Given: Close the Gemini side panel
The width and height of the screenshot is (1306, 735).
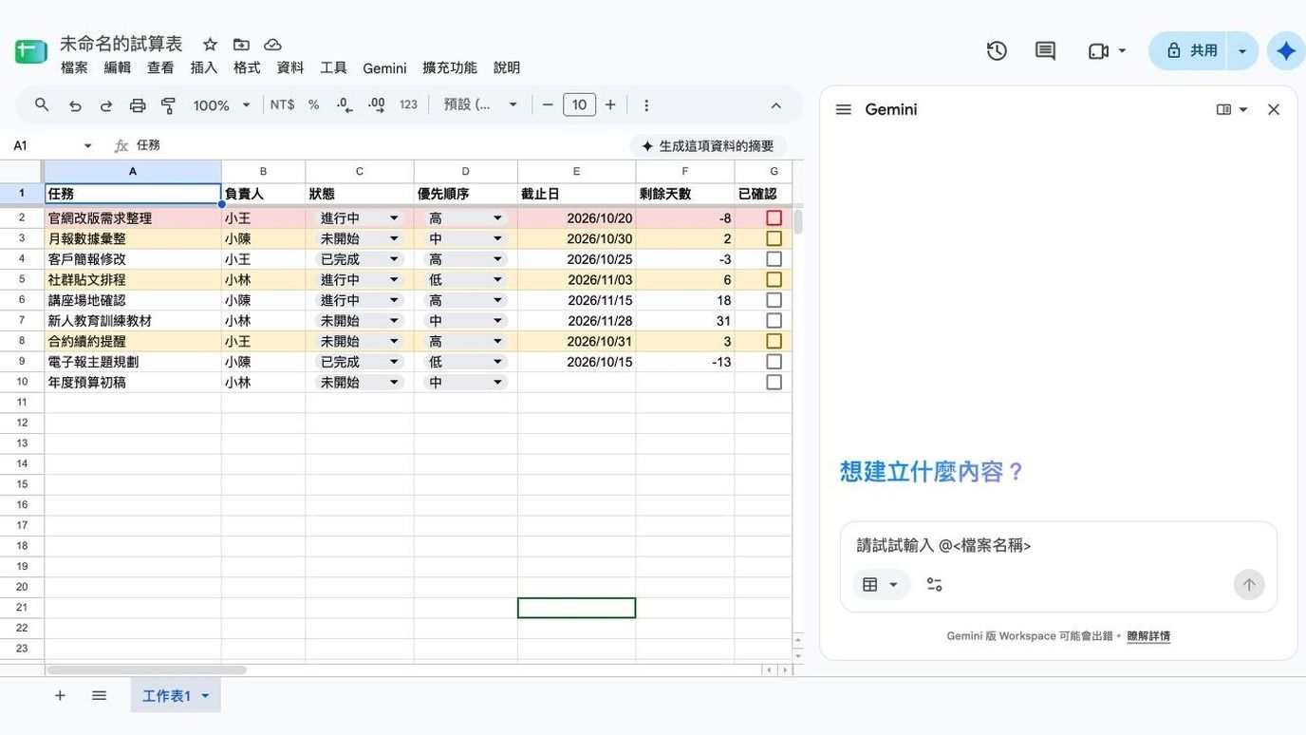Looking at the screenshot, I should (x=1274, y=110).
